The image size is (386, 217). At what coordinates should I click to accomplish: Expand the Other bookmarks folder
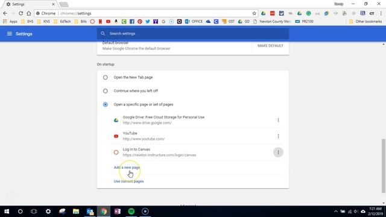click(x=365, y=22)
